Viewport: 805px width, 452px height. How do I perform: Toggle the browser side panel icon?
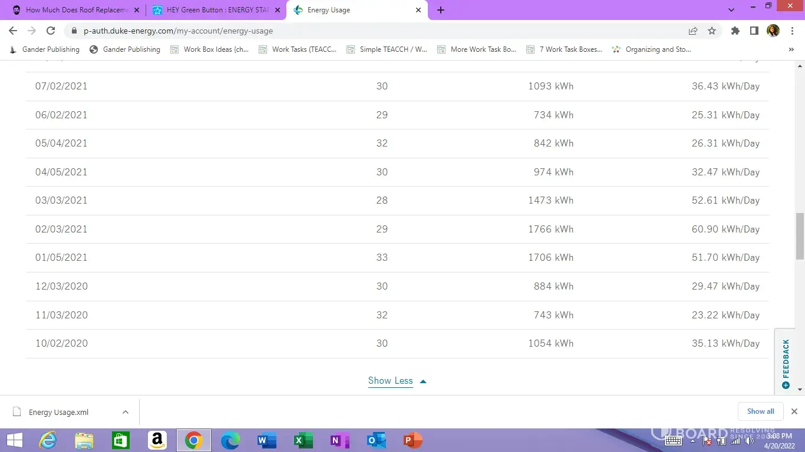[754, 31]
